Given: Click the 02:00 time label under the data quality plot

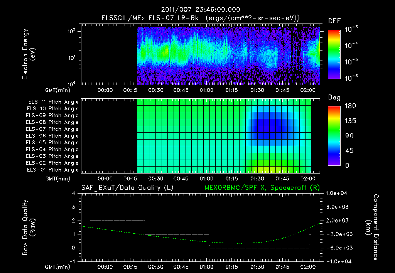Looking at the screenshot, I should 308,267.
